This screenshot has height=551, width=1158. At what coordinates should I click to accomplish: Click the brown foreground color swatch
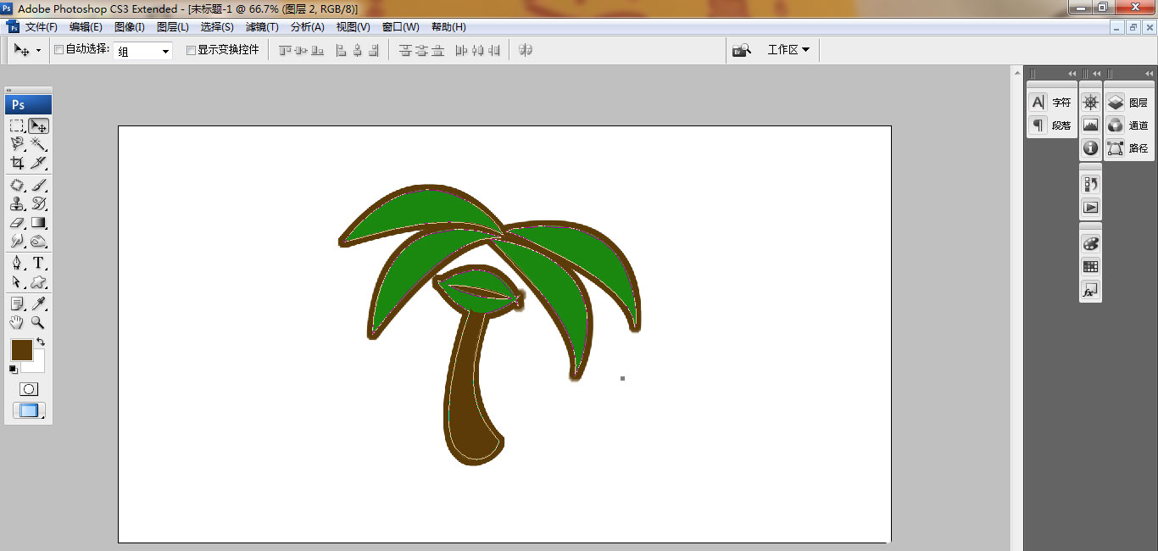(21, 349)
